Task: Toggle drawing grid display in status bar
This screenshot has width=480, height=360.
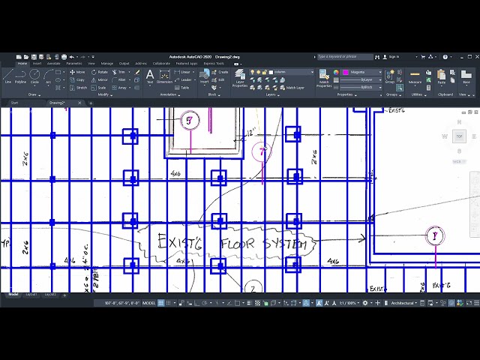Action: tap(161, 303)
